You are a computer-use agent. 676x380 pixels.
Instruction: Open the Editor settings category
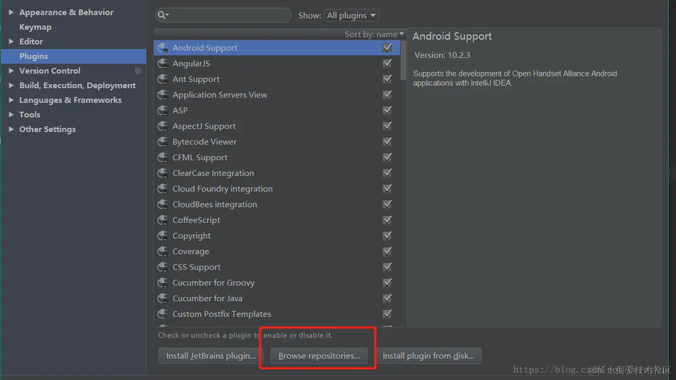pyautogui.click(x=31, y=42)
